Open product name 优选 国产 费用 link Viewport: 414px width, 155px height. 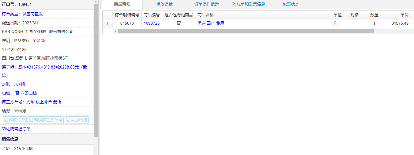(x=211, y=23)
